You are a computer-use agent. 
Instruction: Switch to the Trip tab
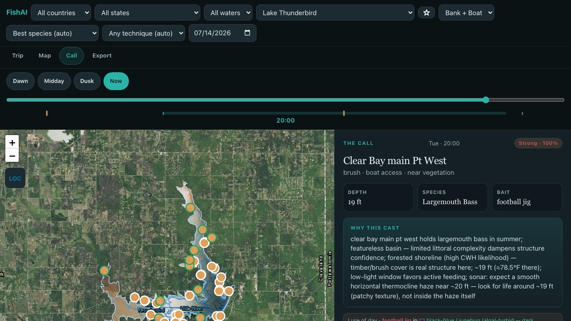click(x=18, y=56)
